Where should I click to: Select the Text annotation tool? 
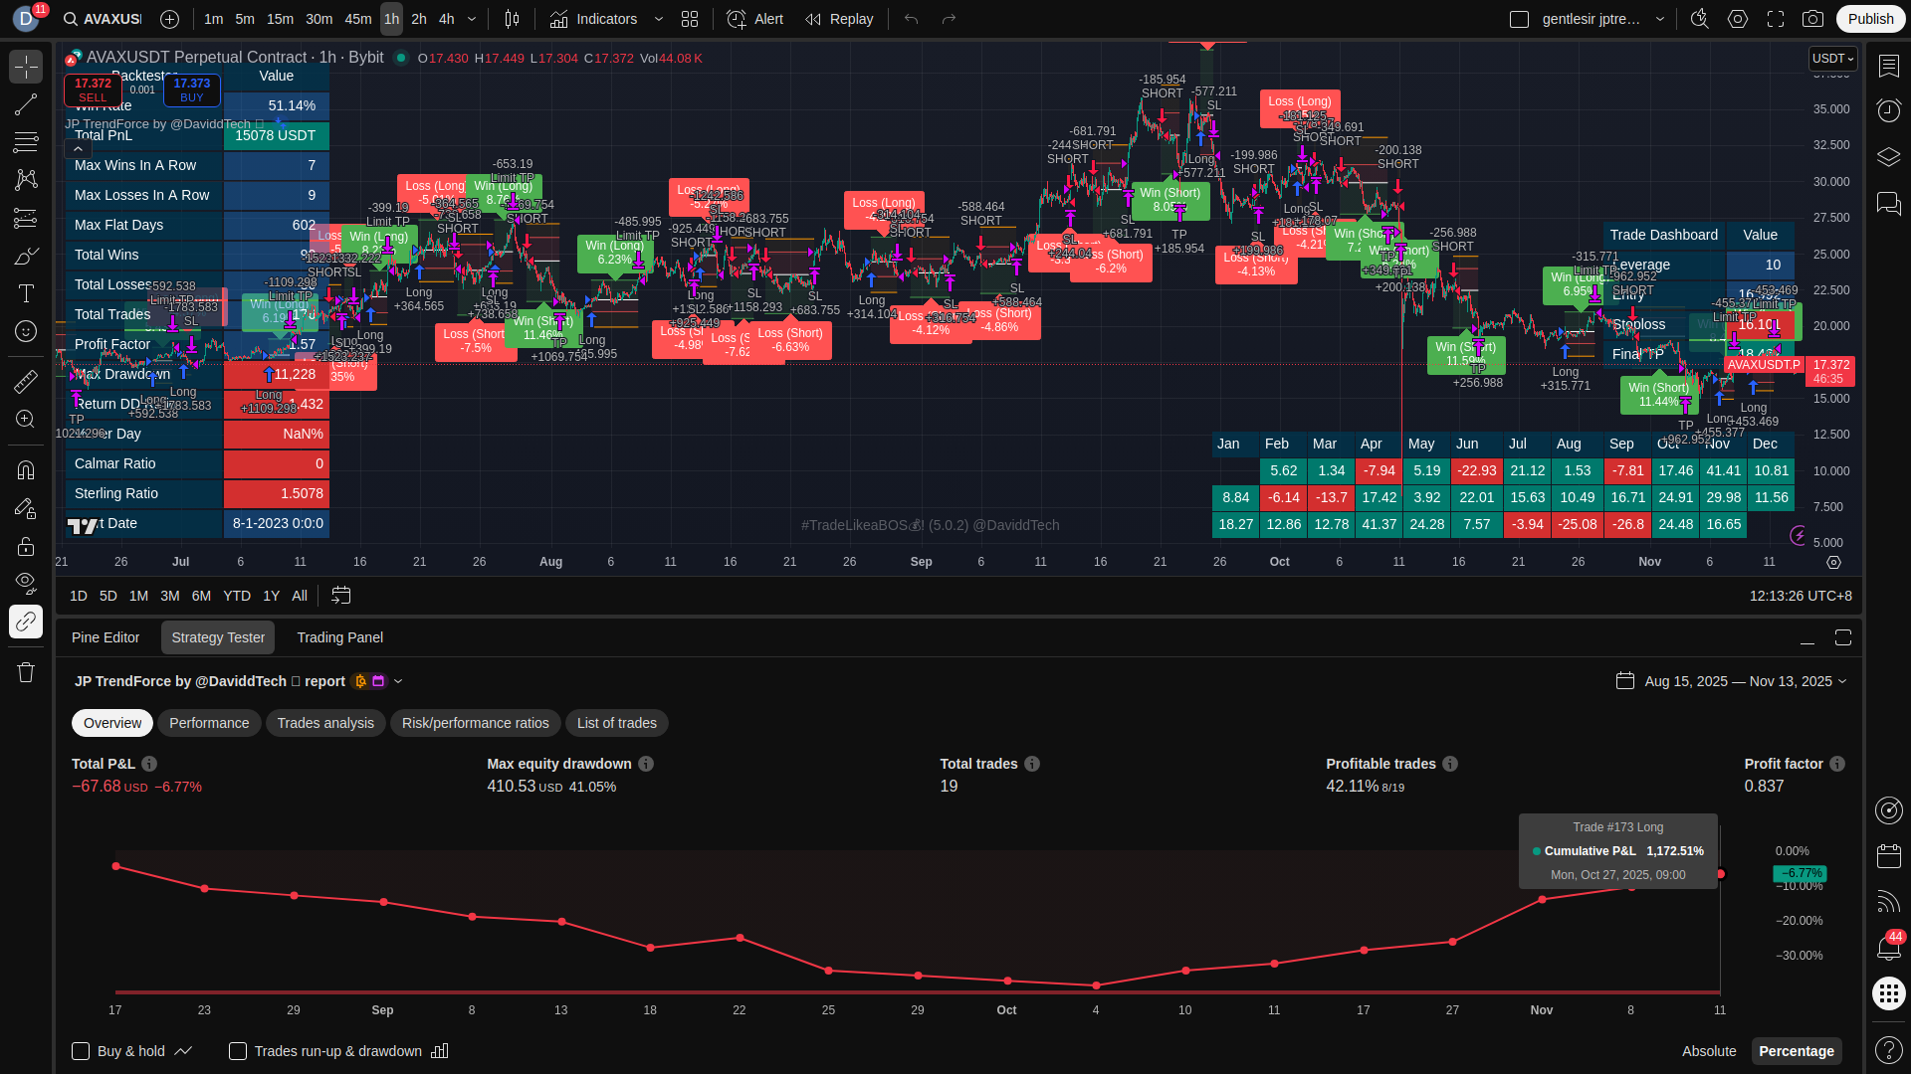coord(26,293)
